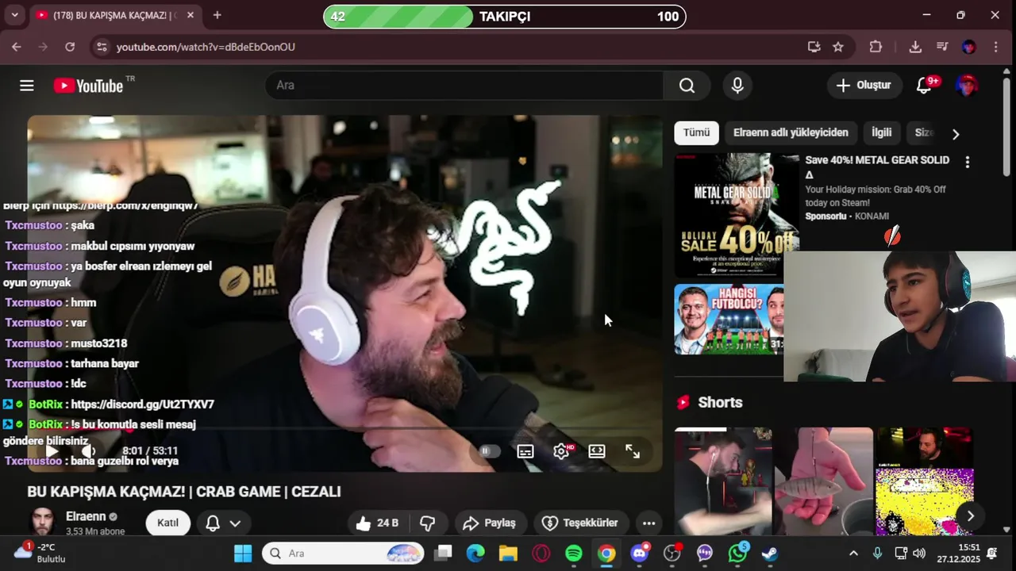Install app icon in the address bar

(814, 47)
